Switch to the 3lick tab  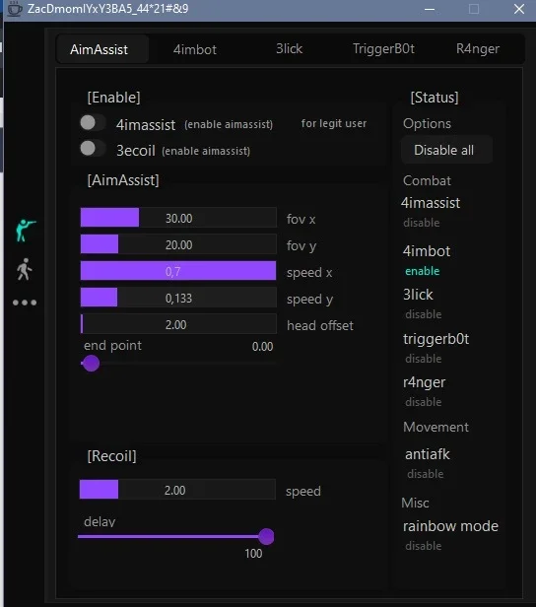point(289,49)
